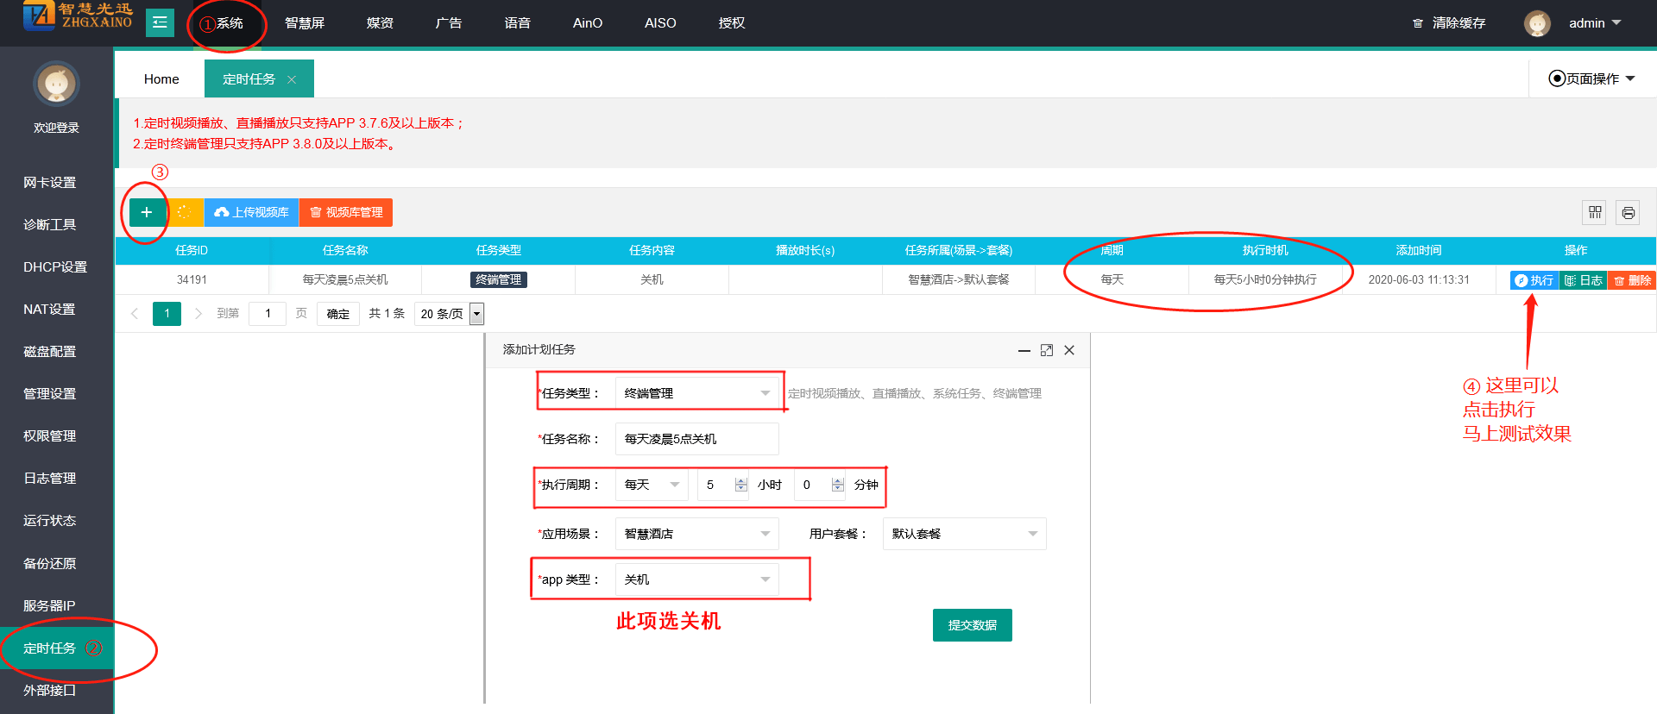This screenshot has height=714, width=1657.
Task: Expand the 任务类型 dropdown
Action: click(x=696, y=393)
